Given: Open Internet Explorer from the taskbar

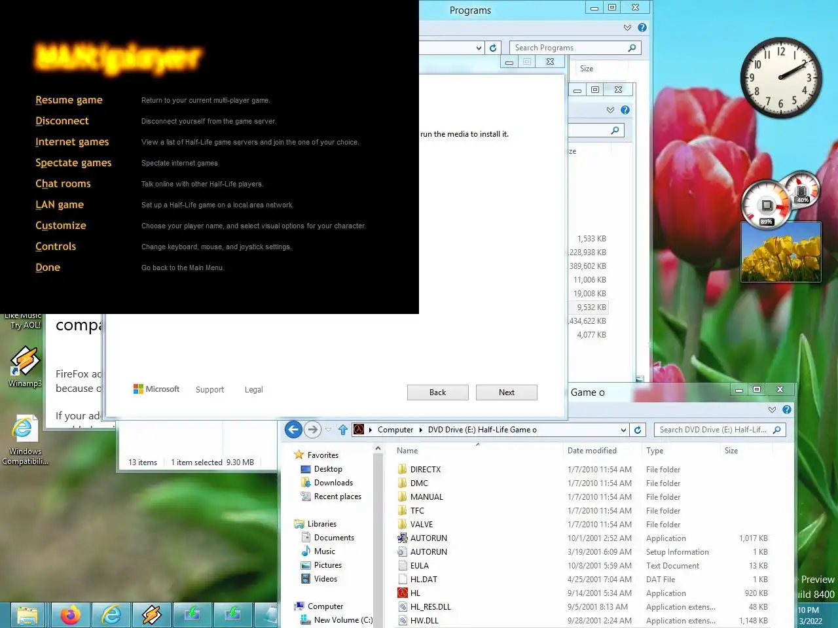Looking at the screenshot, I should tap(111, 615).
